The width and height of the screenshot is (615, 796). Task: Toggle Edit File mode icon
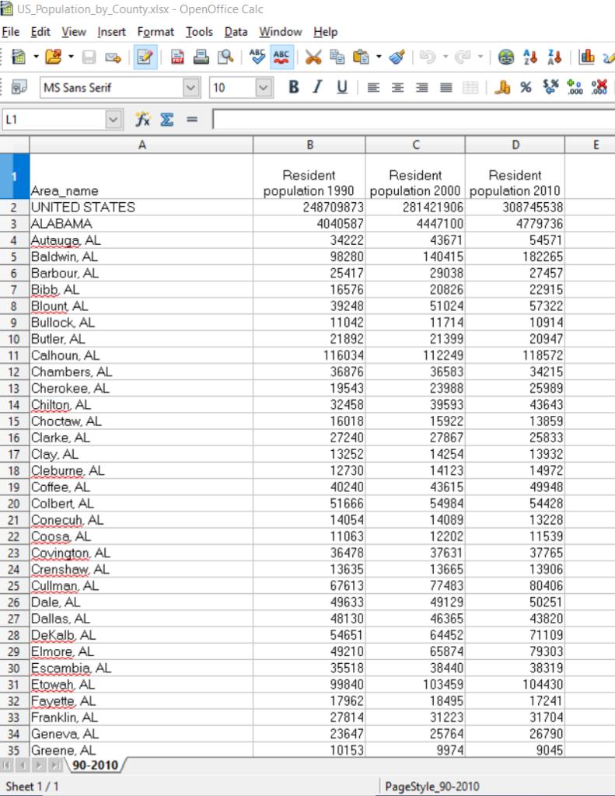pyautogui.click(x=145, y=56)
